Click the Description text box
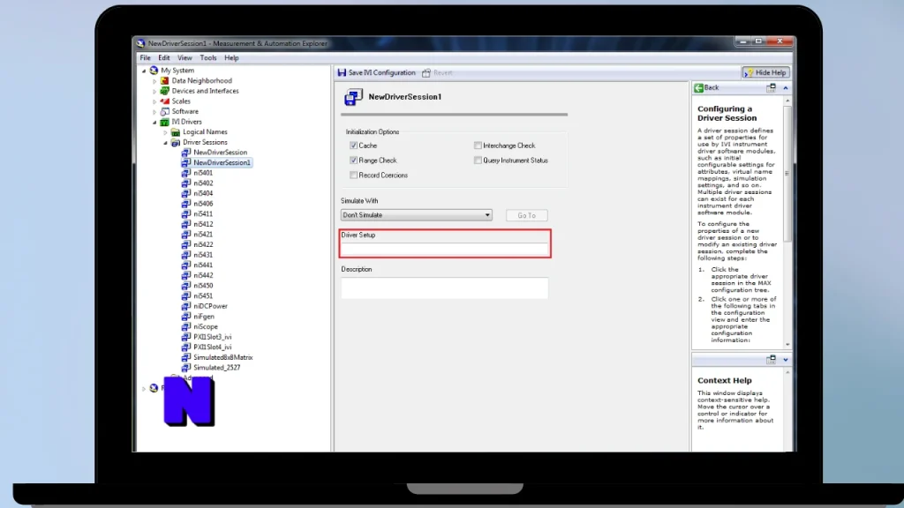The height and width of the screenshot is (508, 904). [445, 288]
